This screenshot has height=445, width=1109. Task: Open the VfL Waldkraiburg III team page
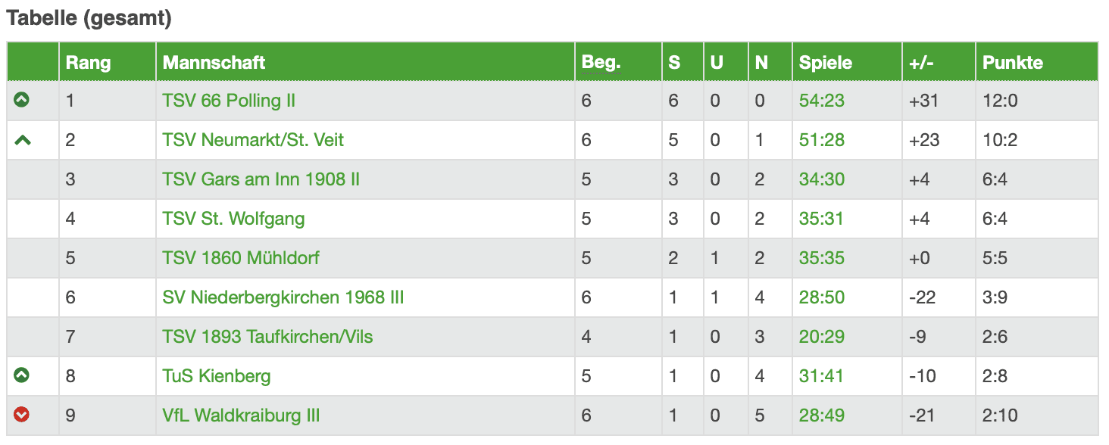coord(241,415)
